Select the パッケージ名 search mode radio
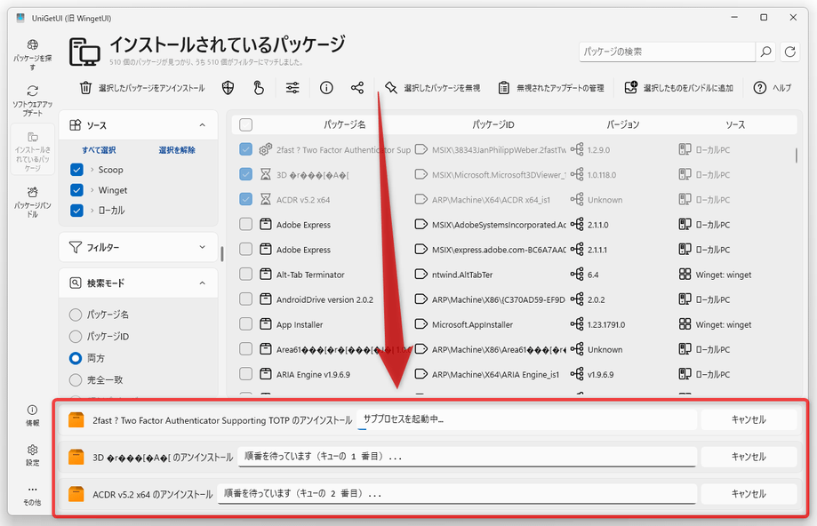The height and width of the screenshot is (526, 817). (76, 315)
